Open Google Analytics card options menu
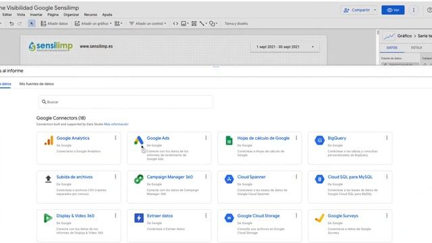This screenshot has width=432, height=243. point(115,138)
